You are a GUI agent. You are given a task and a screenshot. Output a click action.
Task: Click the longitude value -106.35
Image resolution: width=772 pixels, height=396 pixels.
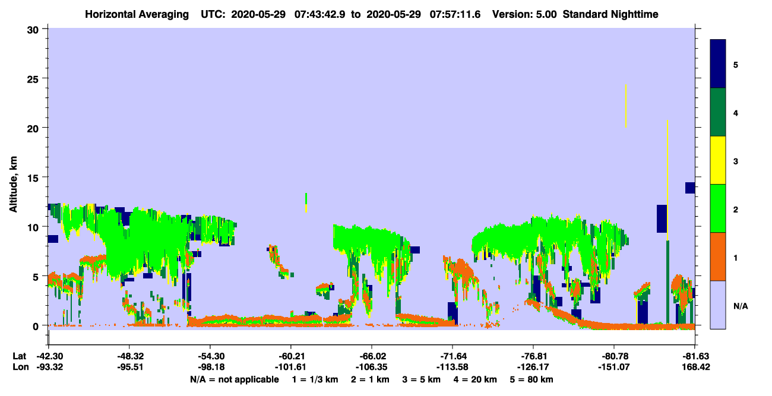pyautogui.click(x=372, y=367)
